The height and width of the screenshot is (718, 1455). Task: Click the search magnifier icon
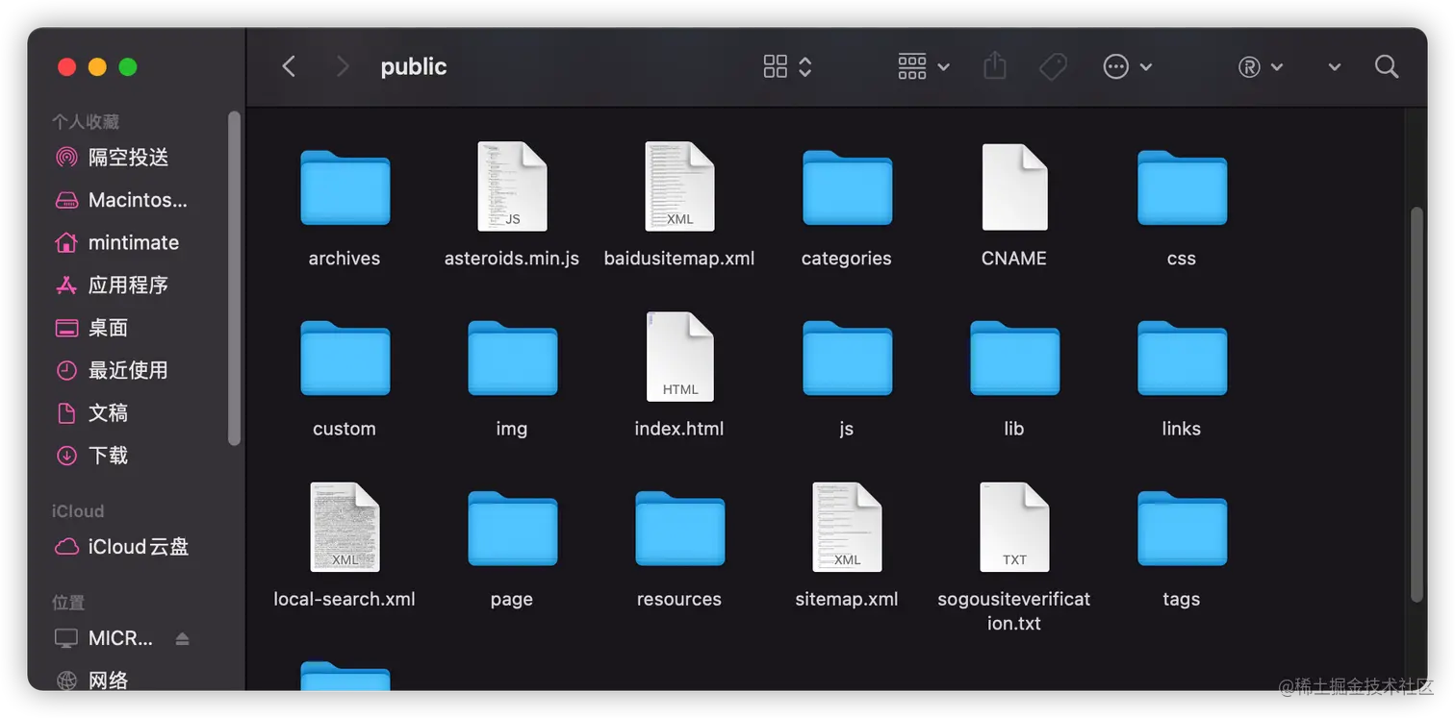point(1387,66)
